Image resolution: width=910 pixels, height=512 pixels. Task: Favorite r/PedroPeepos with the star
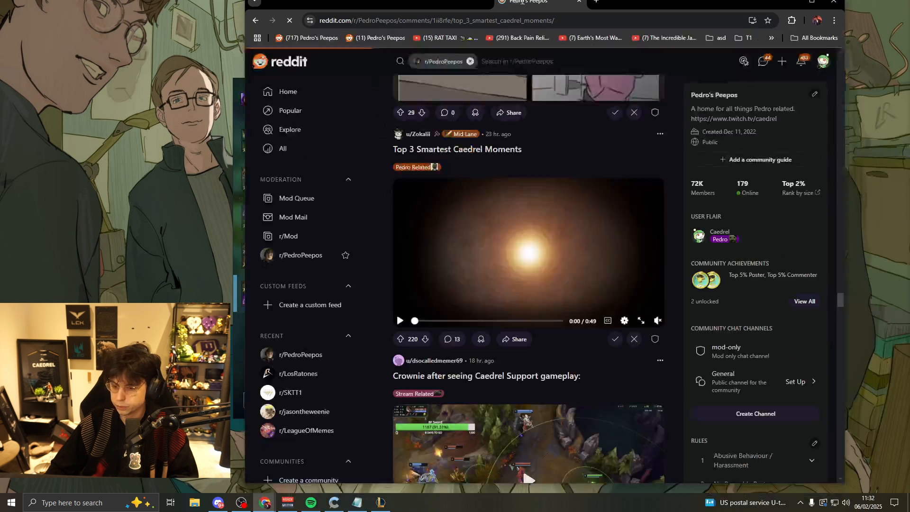pos(345,255)
